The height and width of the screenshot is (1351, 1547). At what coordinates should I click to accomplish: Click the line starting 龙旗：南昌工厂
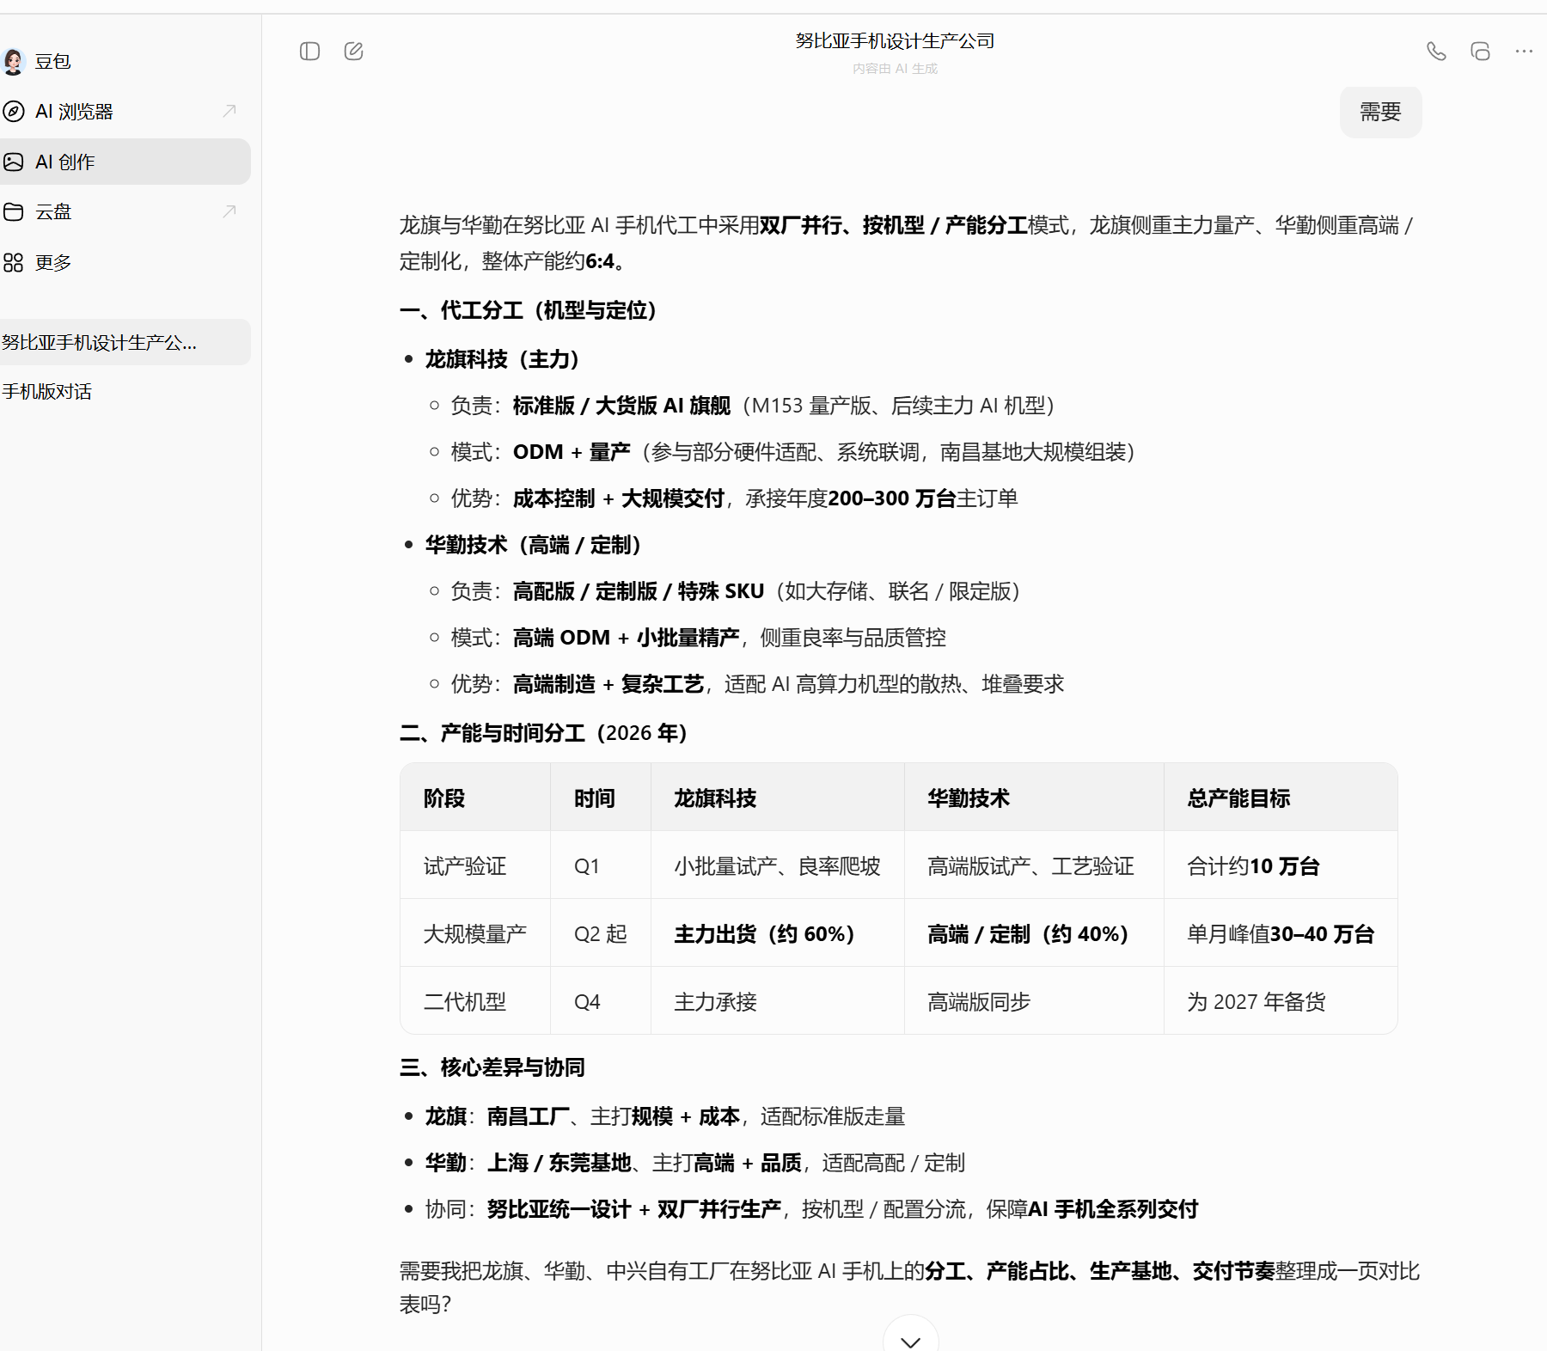pyautogui.click(x=665, y=1116)
